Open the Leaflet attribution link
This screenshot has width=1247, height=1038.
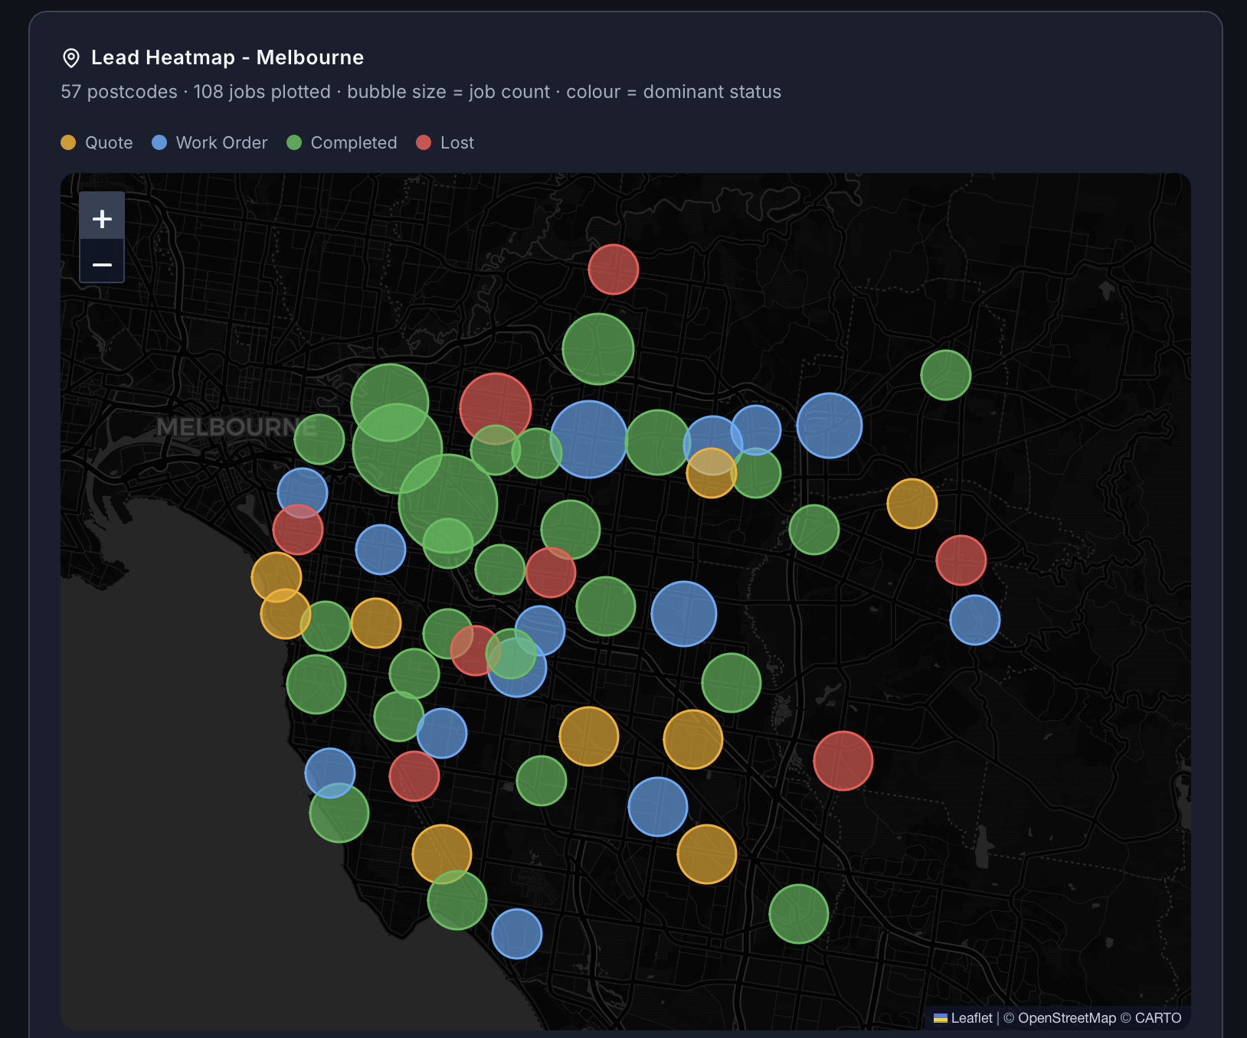963,1018
